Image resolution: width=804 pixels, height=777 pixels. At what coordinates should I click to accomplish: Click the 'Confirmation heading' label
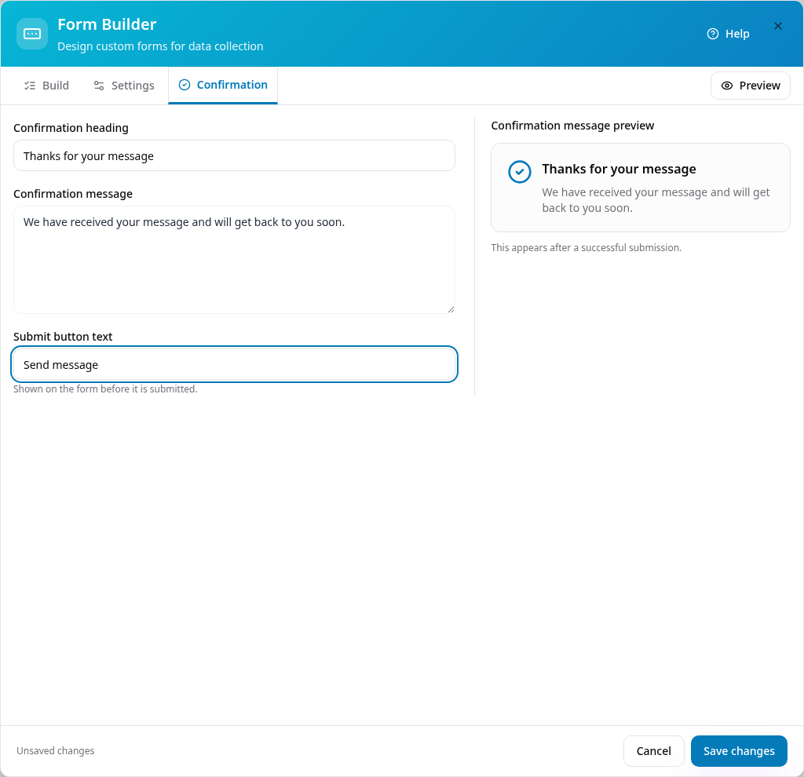pyautogui.click(x=71, y=128)
